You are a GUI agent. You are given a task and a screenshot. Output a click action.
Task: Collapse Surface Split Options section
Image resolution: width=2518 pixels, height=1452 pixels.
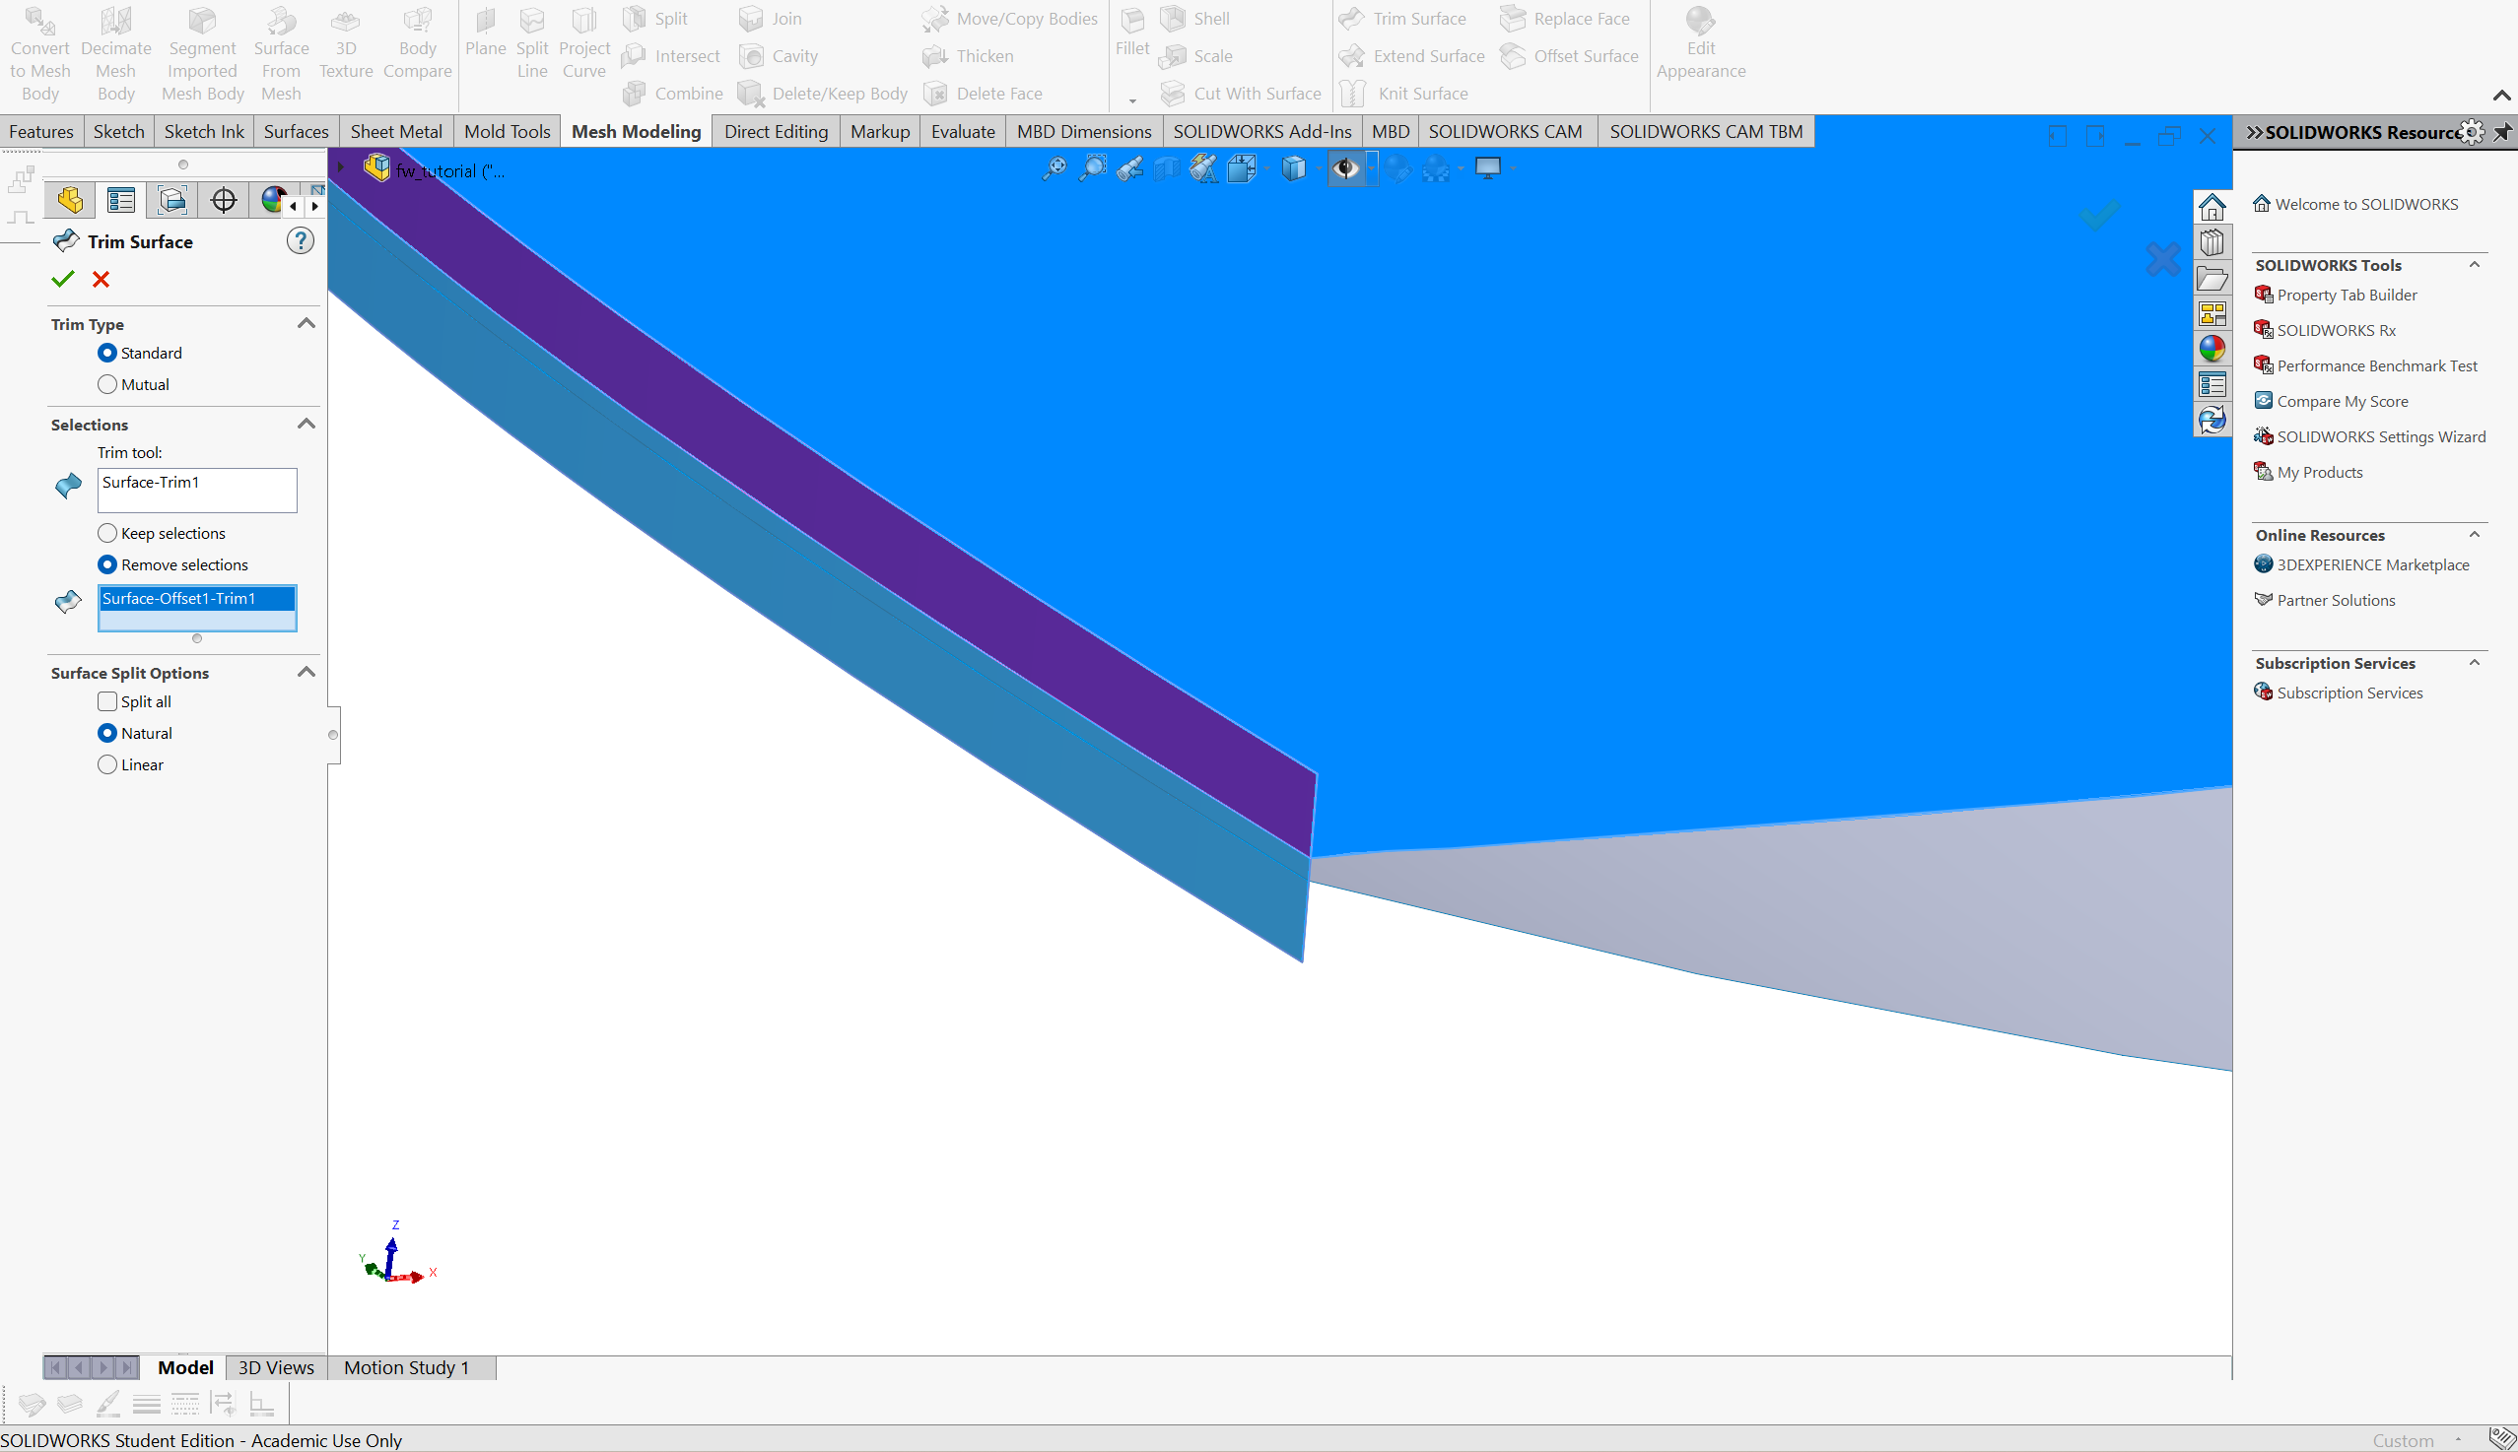[x=306, y=673]
